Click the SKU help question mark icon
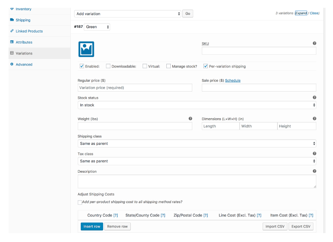This screenshot has width=333, height=242. coord(314,43)
